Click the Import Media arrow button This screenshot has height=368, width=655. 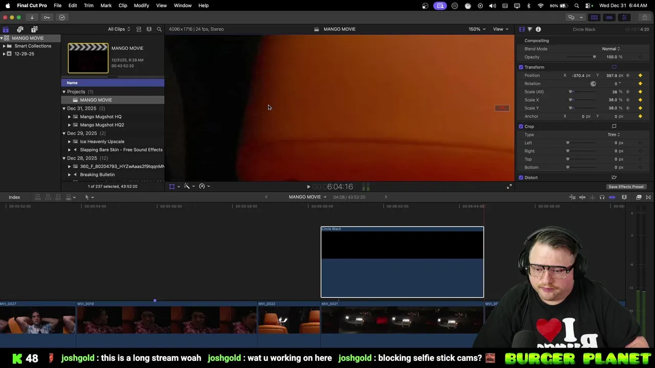[32, 17]
